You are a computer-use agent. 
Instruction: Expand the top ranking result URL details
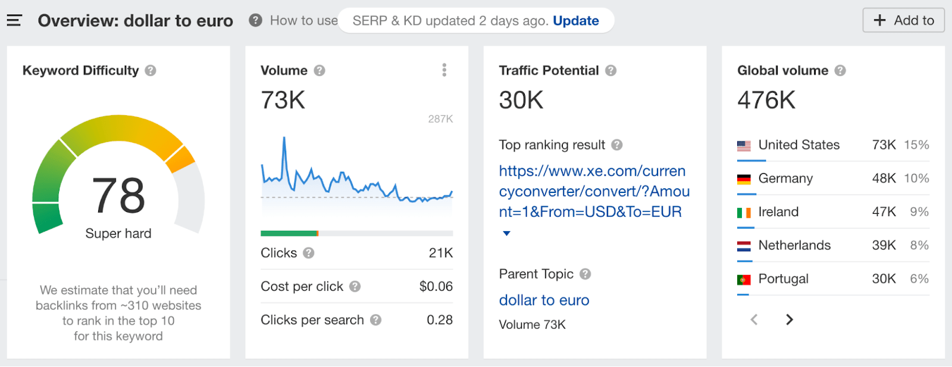point(506,233)
